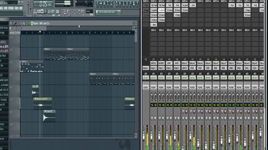Screen dimensions: 268x150
Task: Select the second Pattern 4 clip in the Playlist
Action: coord(123,79)
